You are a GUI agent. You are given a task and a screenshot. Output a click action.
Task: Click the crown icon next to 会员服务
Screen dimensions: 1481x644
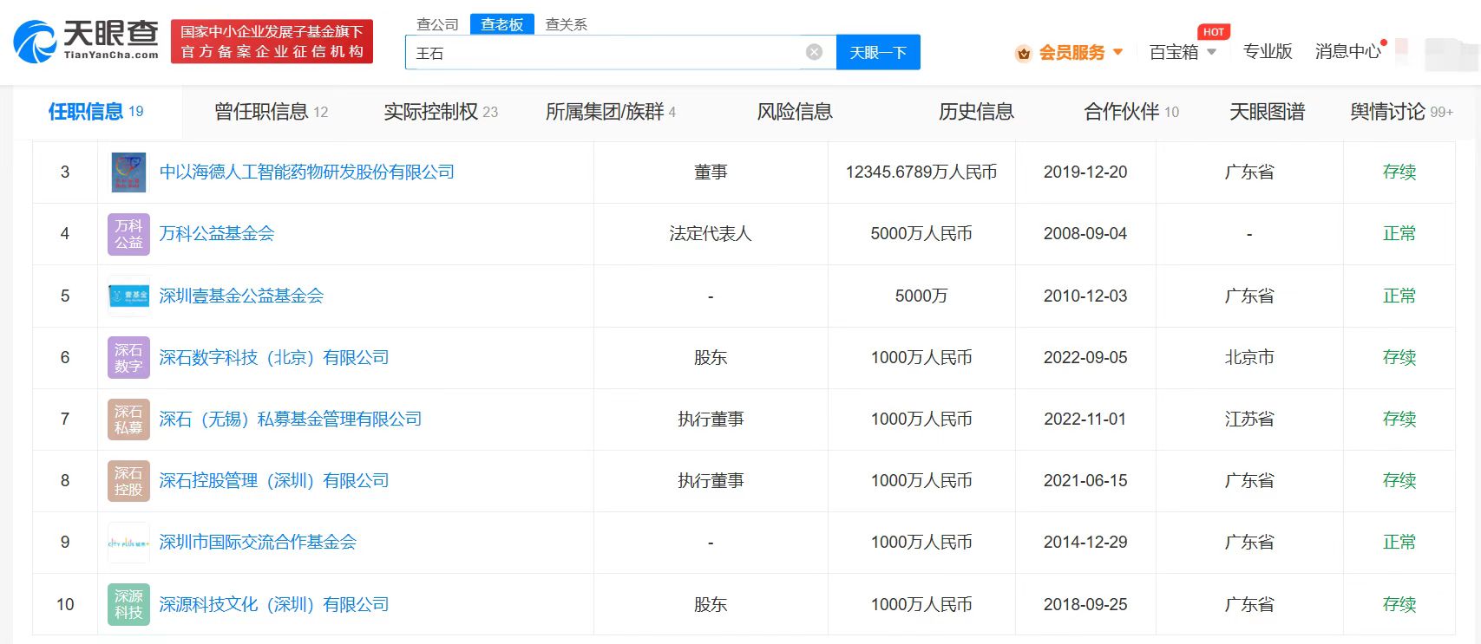[x=1024, y=53]
